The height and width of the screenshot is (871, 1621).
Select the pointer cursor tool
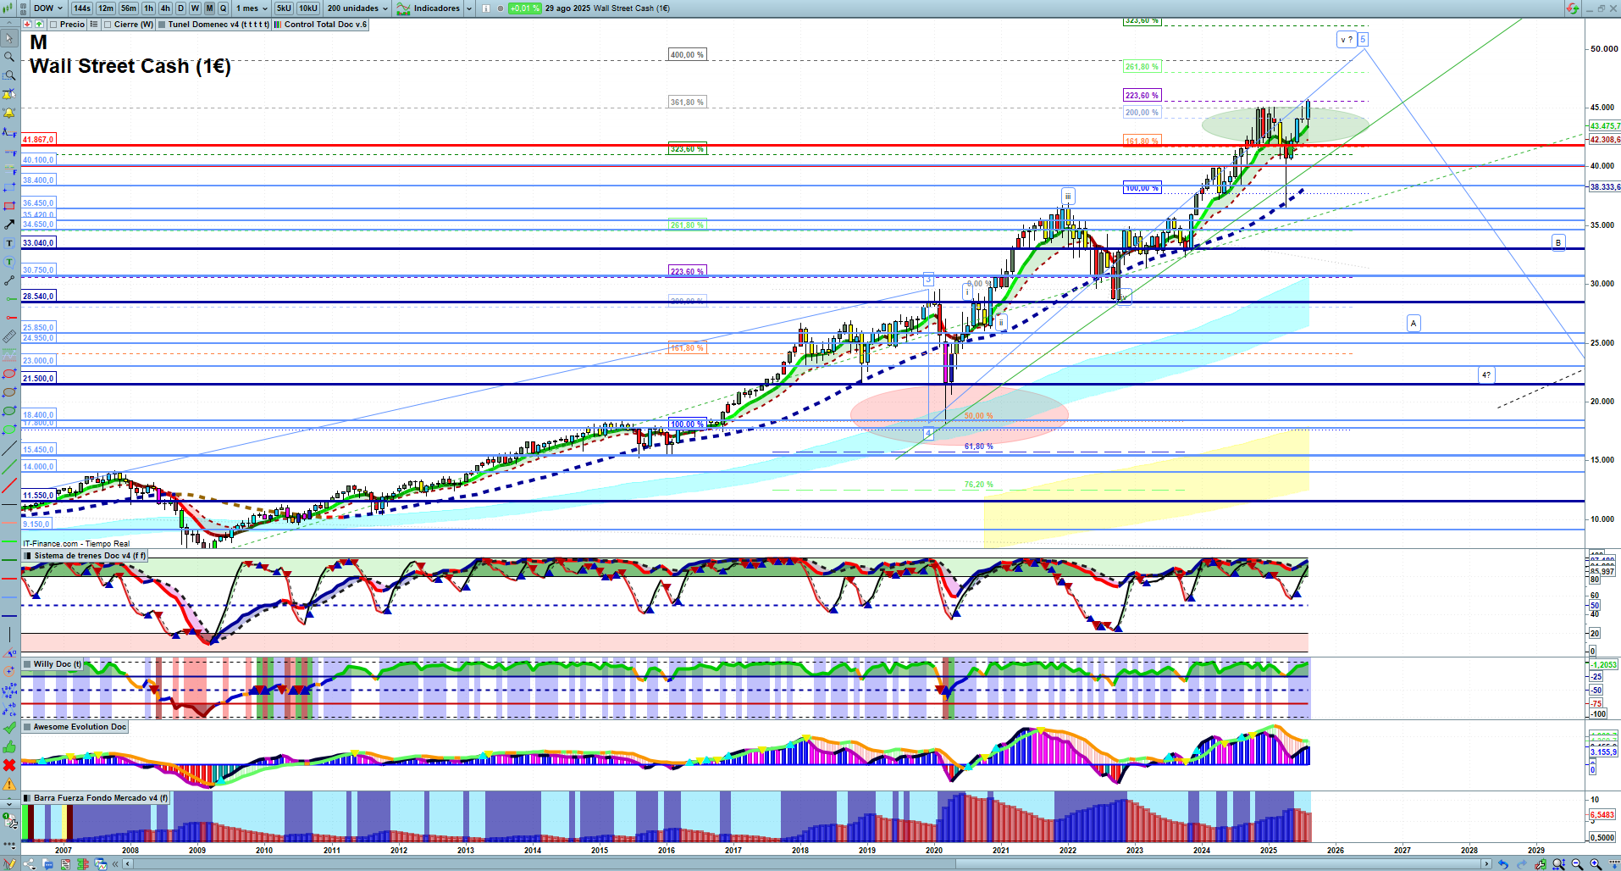(x=9, y=38)
